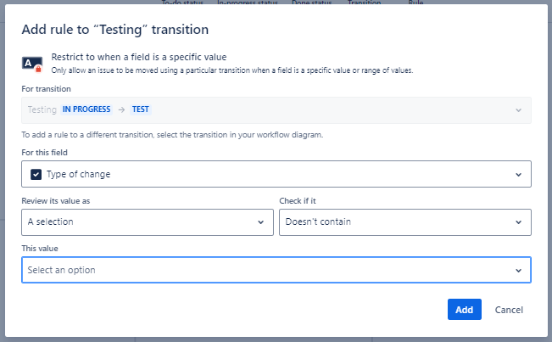Click the chevron arrow on Type of change
This screenshot has height=342, width=552.
click(518, 175)
